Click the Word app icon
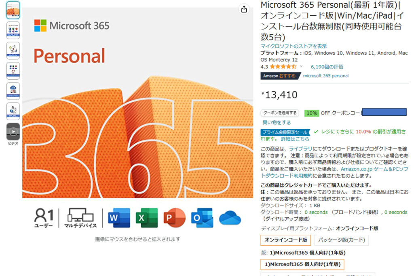 coord(119,218)
